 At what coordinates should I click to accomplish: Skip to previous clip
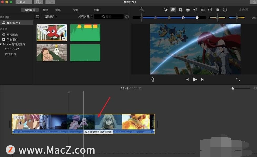pyautogui.click(x=187, y=79)
